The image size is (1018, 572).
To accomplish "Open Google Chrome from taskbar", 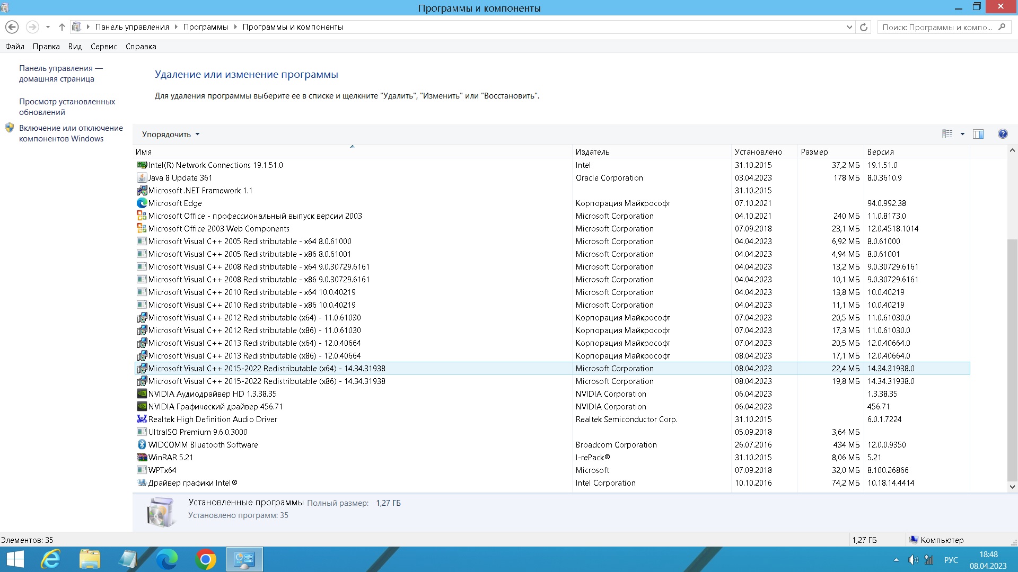I will pyautogui.click(x=206, y=559).
